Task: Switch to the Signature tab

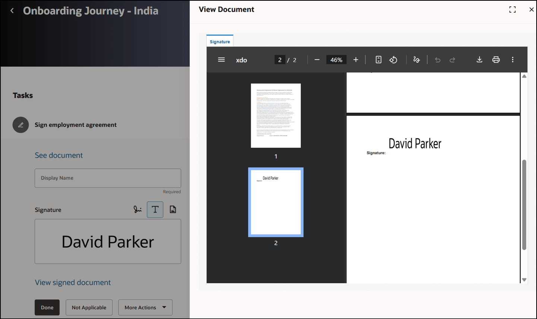Action: 220,41
